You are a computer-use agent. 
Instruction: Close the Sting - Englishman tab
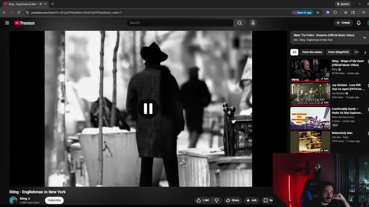pos(45,4)
